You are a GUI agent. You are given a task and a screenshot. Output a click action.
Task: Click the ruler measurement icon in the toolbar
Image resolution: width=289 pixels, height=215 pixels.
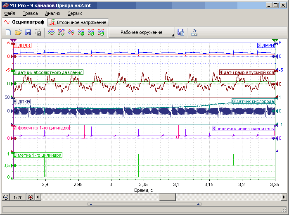[194, 32]
